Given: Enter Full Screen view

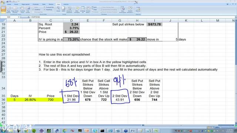Looking at the screenshot, I should (x=28, y=9).
